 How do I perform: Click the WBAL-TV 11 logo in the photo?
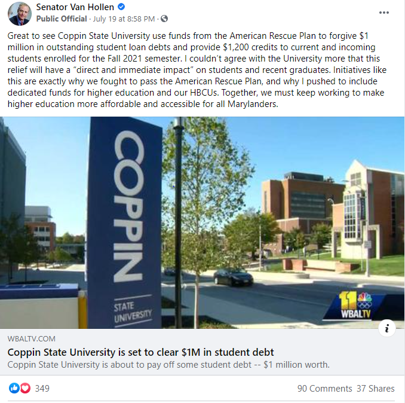click(355, 305)
